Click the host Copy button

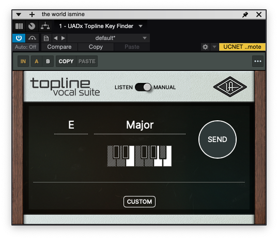(x=96, y=47)
